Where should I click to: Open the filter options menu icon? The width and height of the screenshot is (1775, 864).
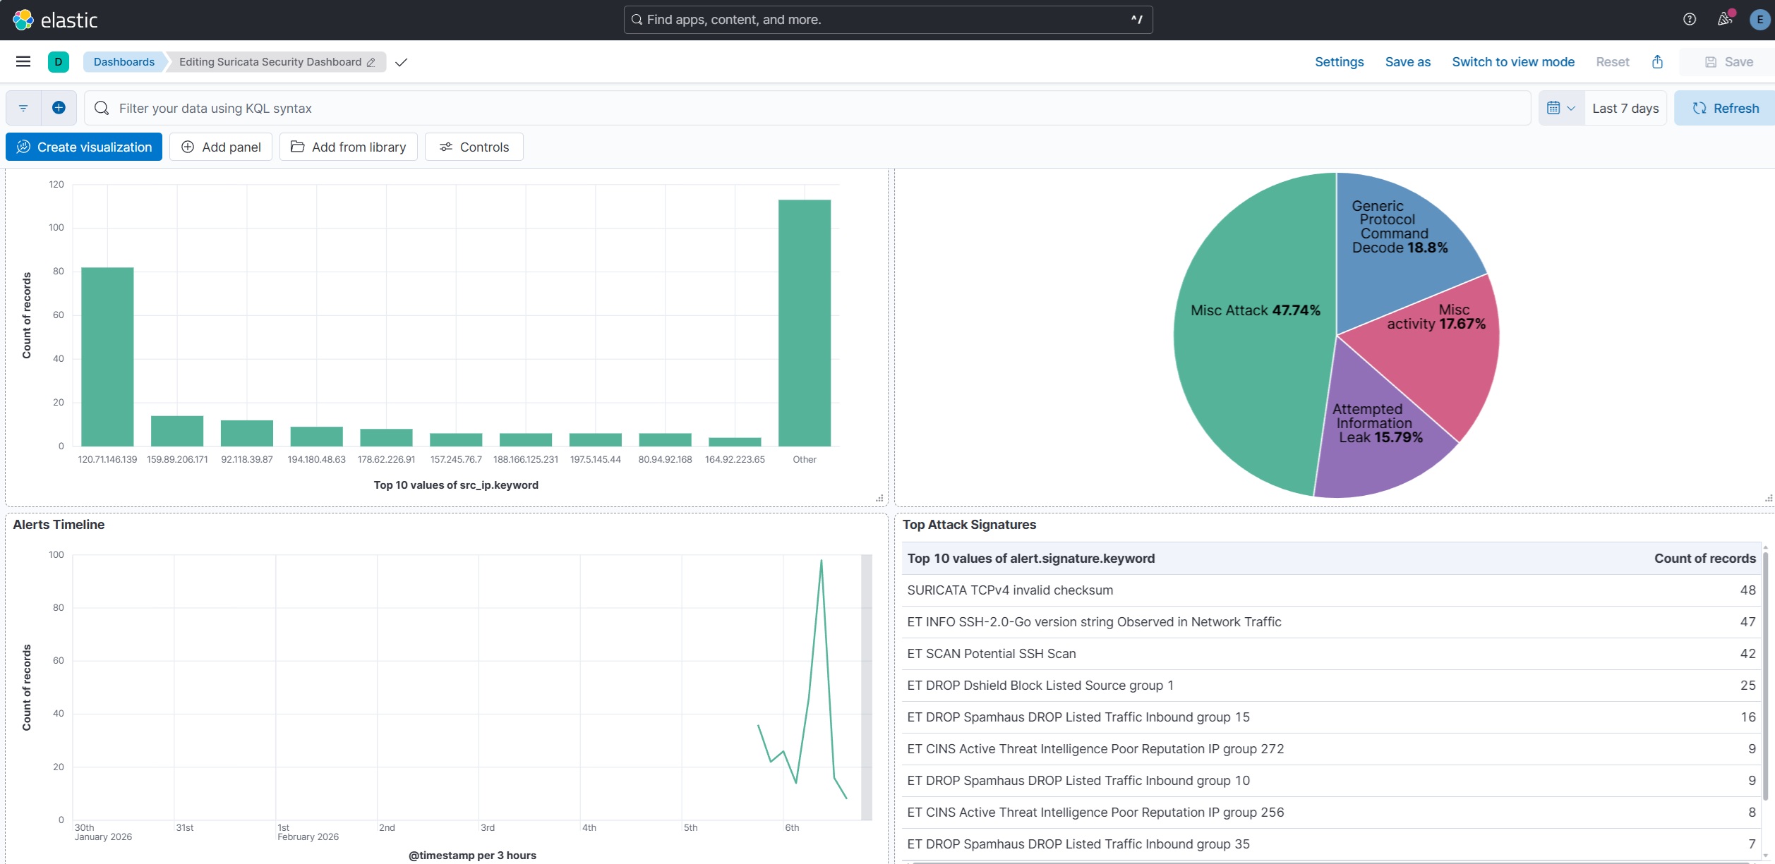pos(23,108)
